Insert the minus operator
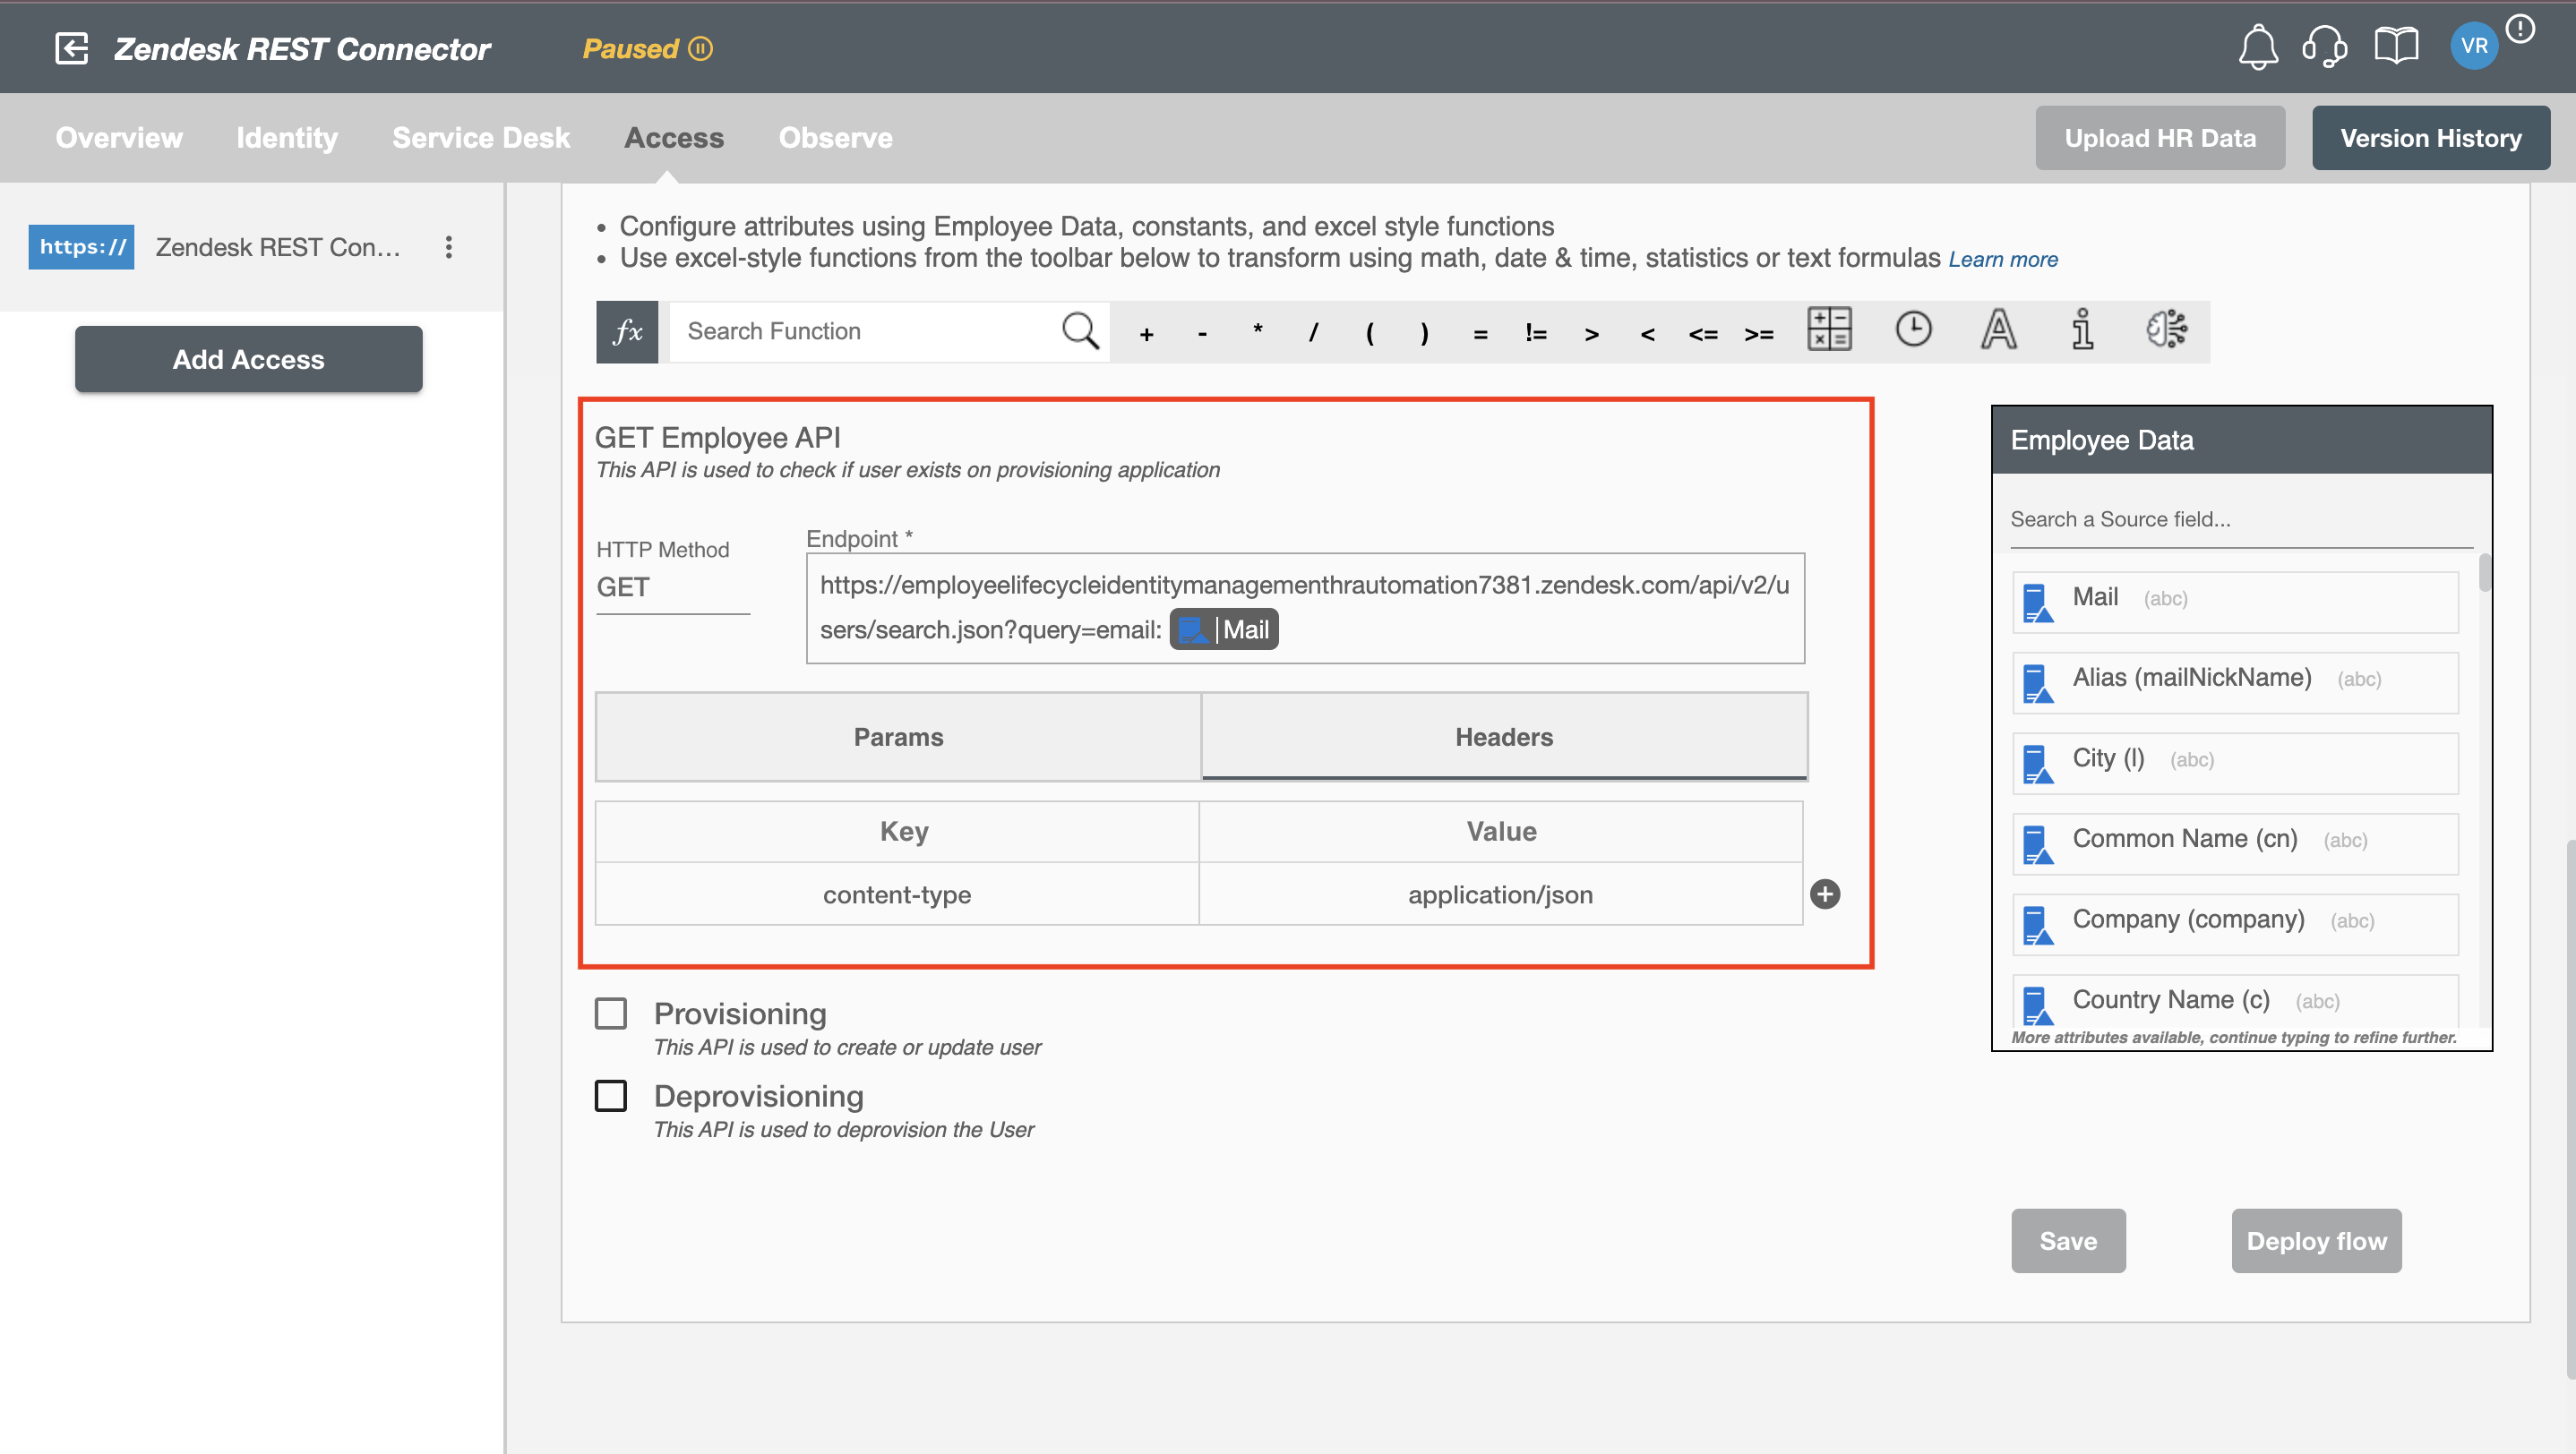The width and height of the screenshot is (2576, 1454). tap(1202, 334)
